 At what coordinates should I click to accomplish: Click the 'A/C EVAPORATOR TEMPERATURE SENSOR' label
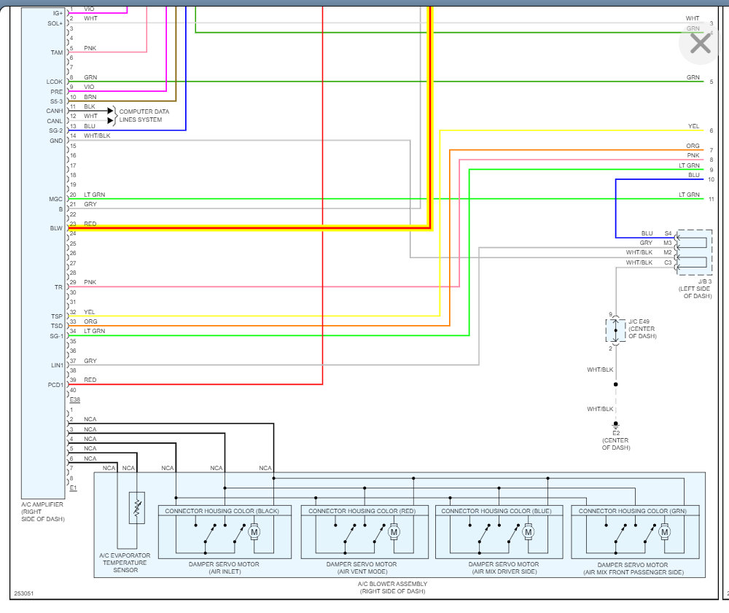[125, 563]
